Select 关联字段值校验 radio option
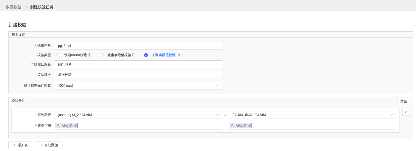416x151 pixels. [x=146, y=55]
